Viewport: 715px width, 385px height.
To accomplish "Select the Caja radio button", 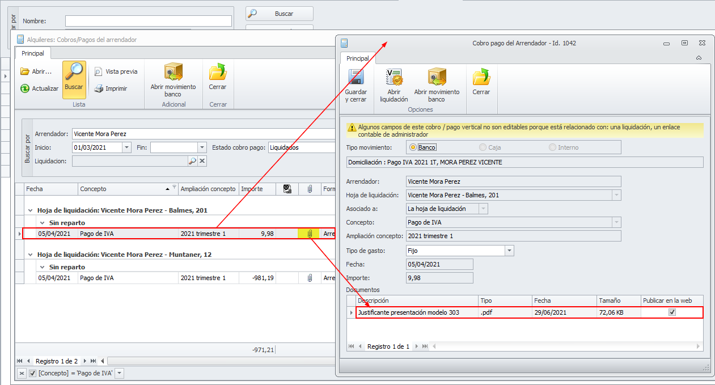I will pos(483,147).
